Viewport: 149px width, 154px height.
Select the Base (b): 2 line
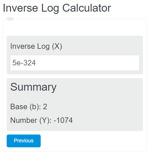(x=29, y=107)
